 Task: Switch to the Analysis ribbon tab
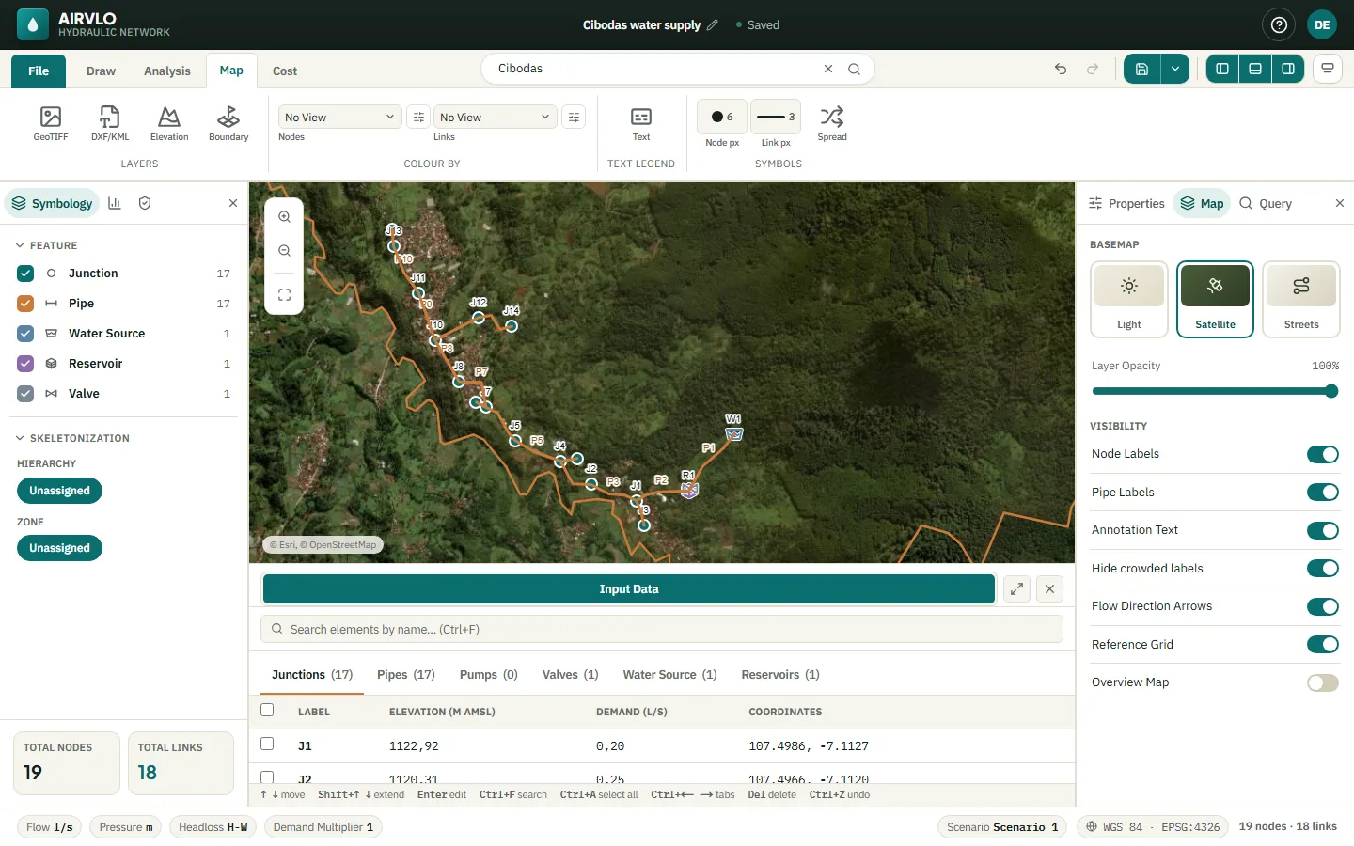167,71
